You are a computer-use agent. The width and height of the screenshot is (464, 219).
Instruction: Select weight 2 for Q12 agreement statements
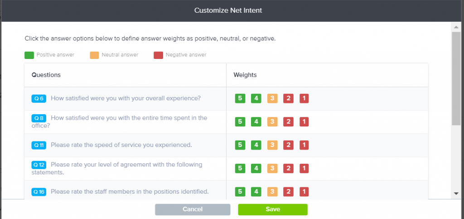(x=288, y=168)
